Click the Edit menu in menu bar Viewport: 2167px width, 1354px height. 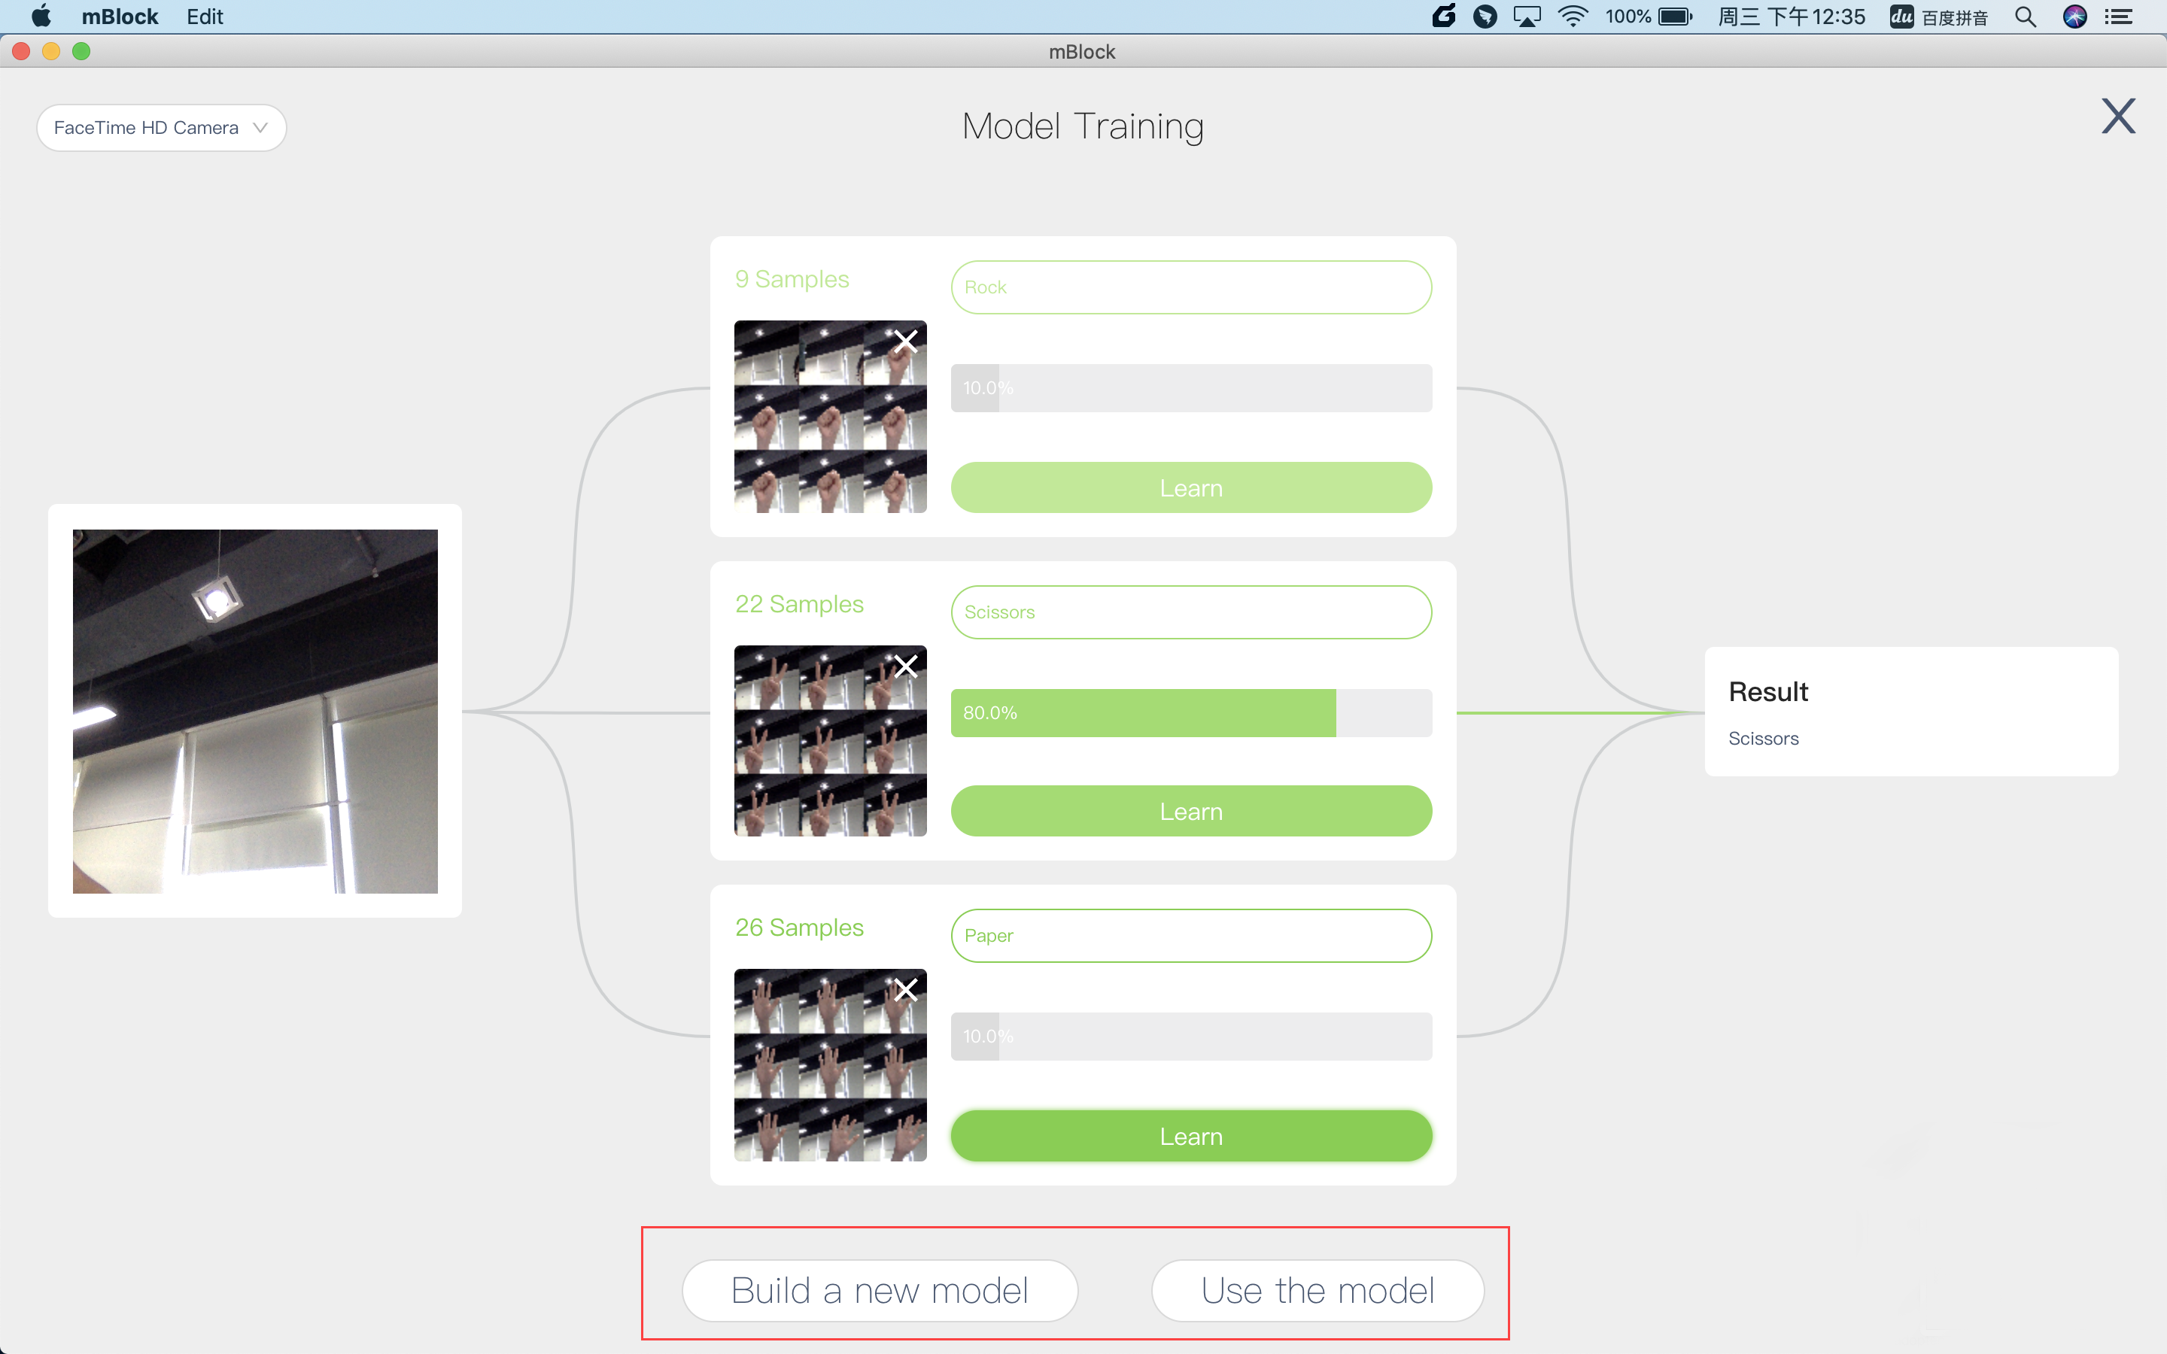(203, 17)
